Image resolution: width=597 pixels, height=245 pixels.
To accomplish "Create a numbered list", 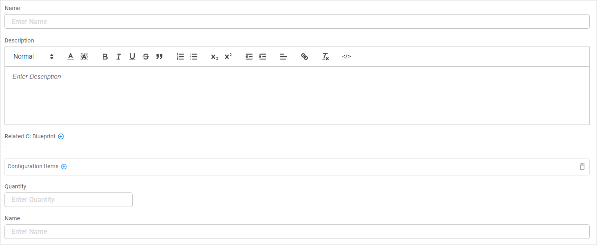I will click(x=180, y=57).
